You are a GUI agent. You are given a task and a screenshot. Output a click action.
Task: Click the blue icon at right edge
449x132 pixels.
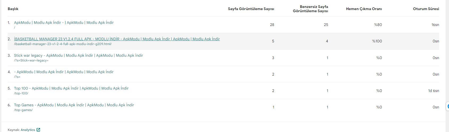coord(448,107)
